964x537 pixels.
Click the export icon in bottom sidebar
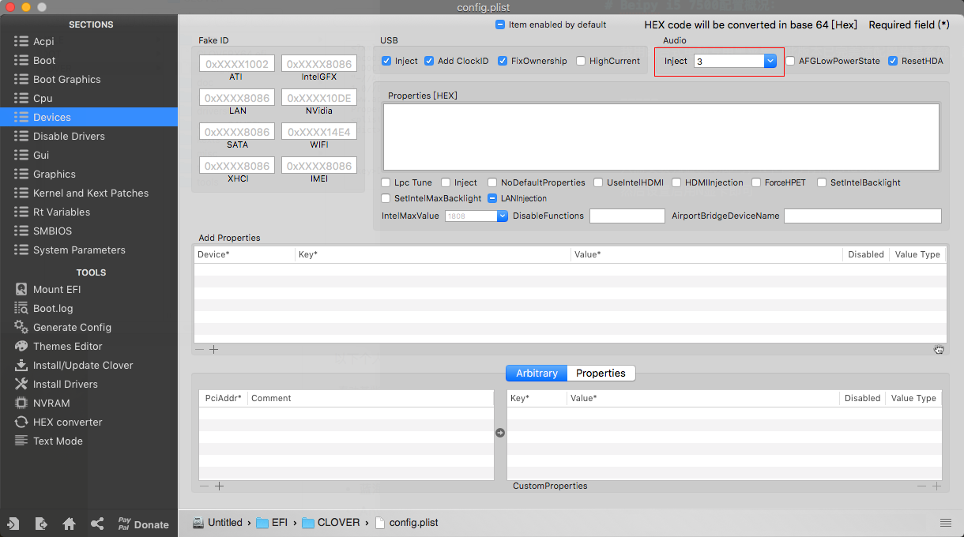pos(41,524)
